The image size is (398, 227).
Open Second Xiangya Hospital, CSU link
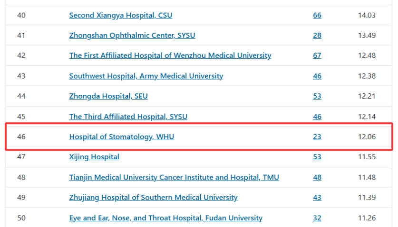[x=121, y=15]
